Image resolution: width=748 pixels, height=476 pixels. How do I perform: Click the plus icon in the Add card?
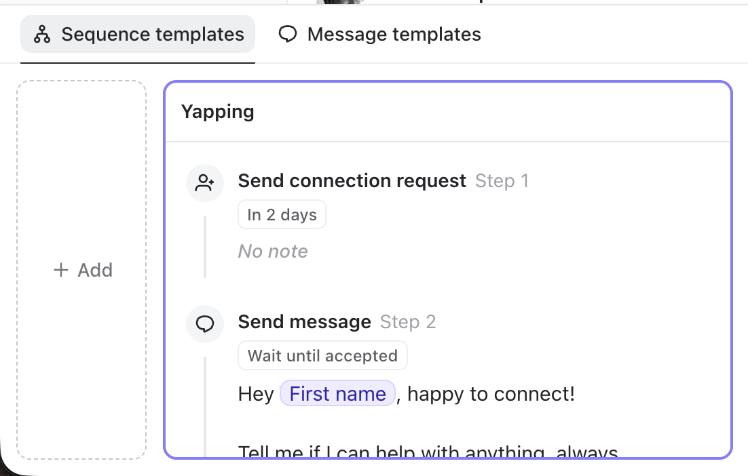[x=60, y=270]
